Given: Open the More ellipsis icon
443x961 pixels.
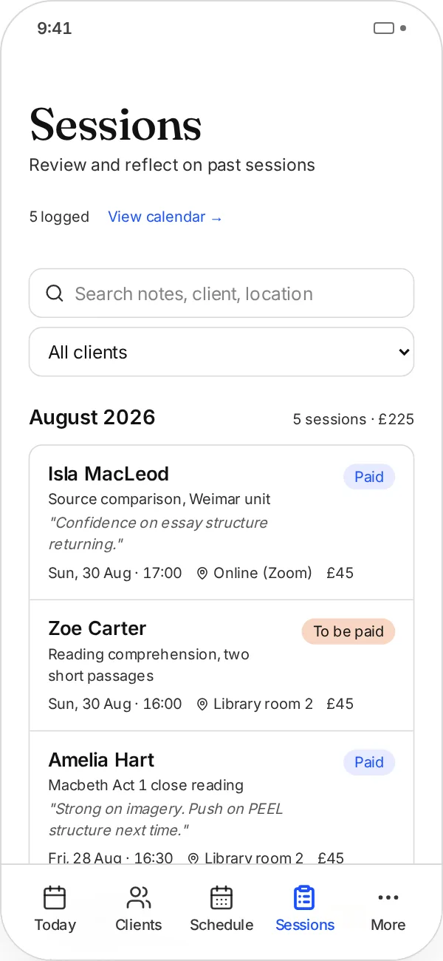Looking at the screenshot, I should point(388,897).
